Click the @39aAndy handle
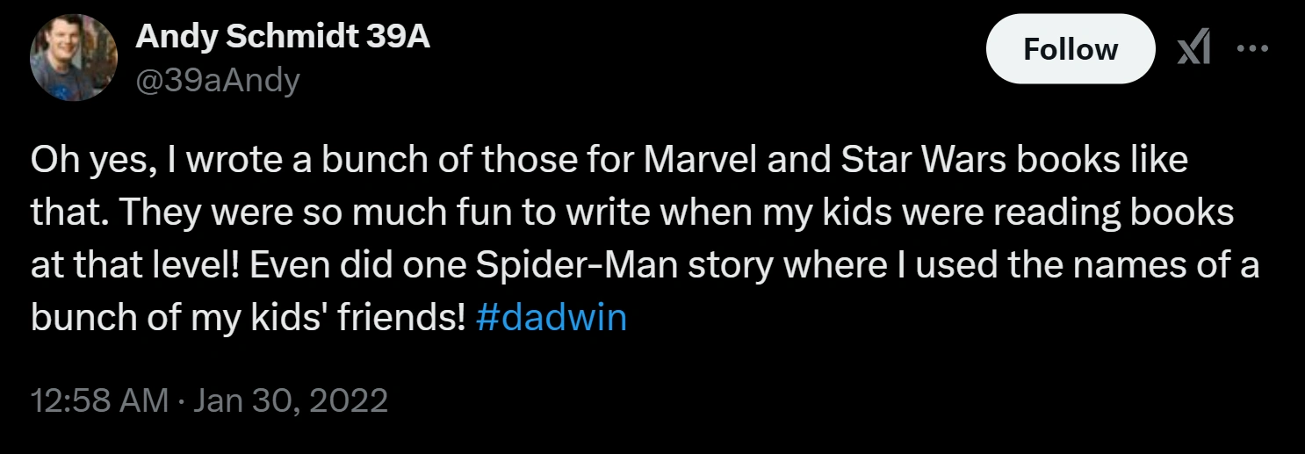 click(x=218, y=81)
